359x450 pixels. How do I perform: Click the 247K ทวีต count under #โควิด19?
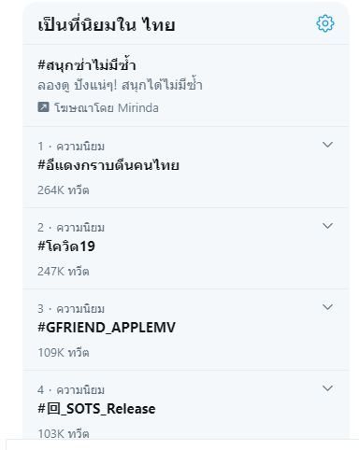click(64, 272)
